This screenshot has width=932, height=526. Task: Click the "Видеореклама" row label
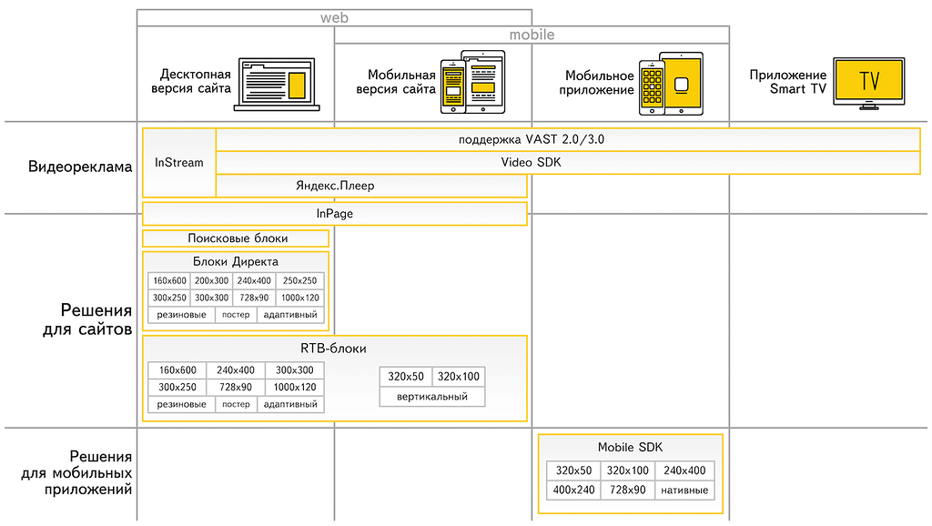(80, 167)
